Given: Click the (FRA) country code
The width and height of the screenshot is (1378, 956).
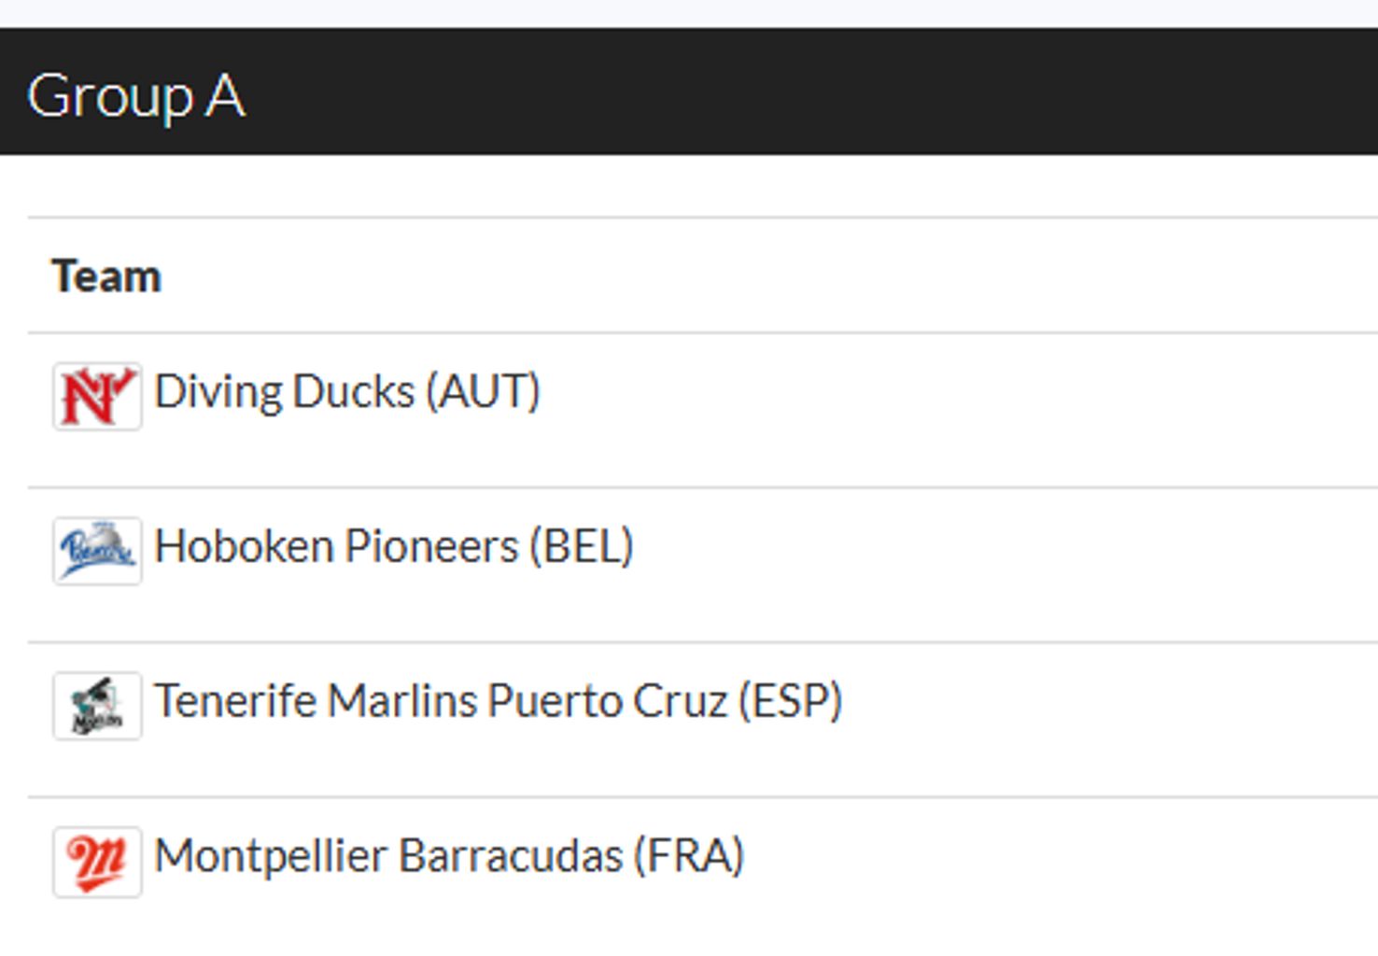Looking at the screenshot, I should (690, 856).
